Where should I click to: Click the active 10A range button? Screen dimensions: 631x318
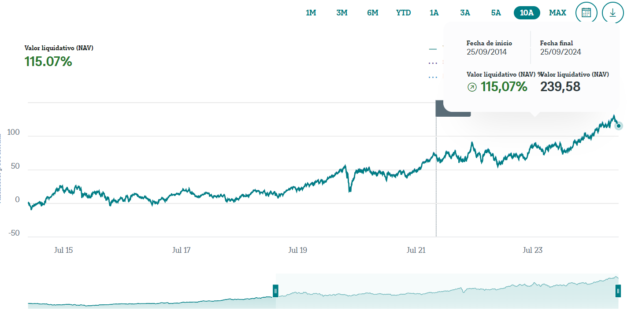(527, 13)
